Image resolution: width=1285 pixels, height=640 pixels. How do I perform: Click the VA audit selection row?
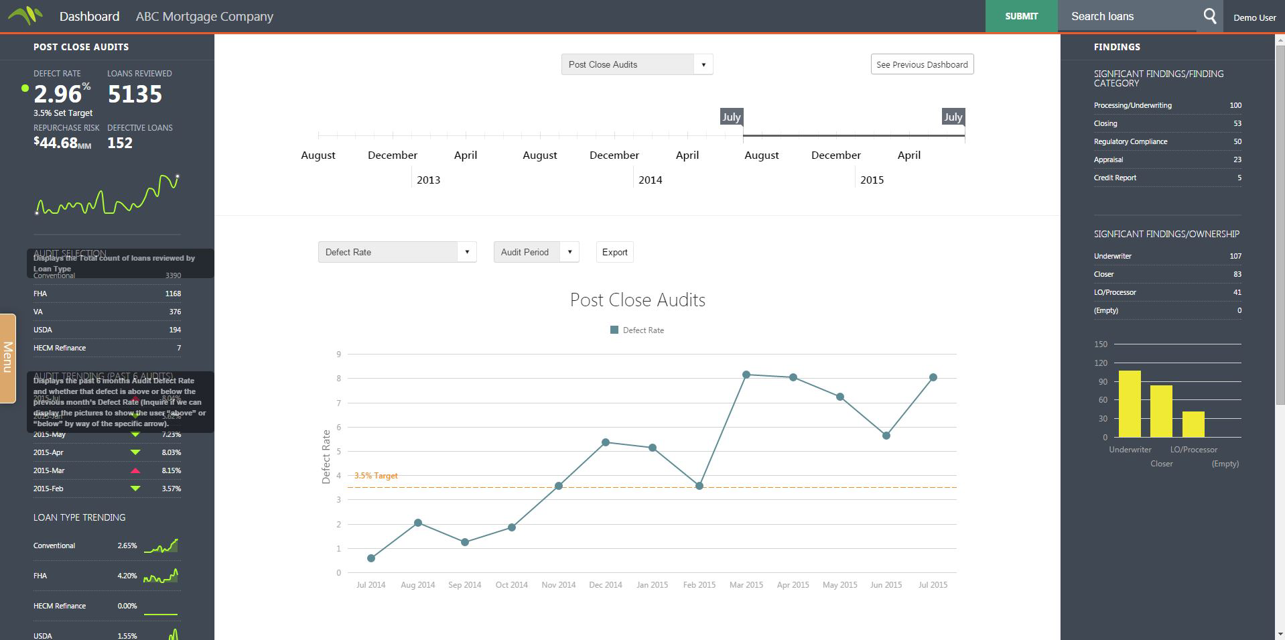click(107, 312)
